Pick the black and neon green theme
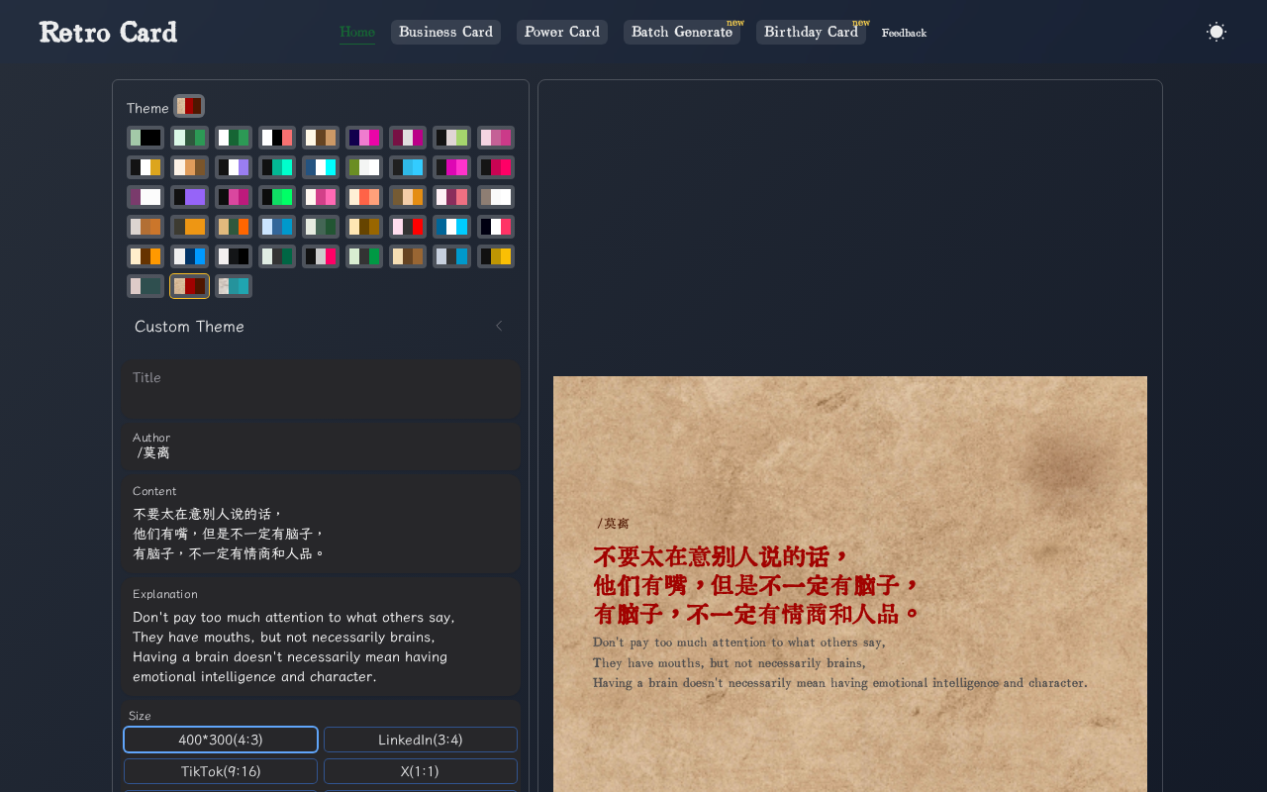Image resolution: width=1267 pixels, height=792 pixels. click(277, 197)
